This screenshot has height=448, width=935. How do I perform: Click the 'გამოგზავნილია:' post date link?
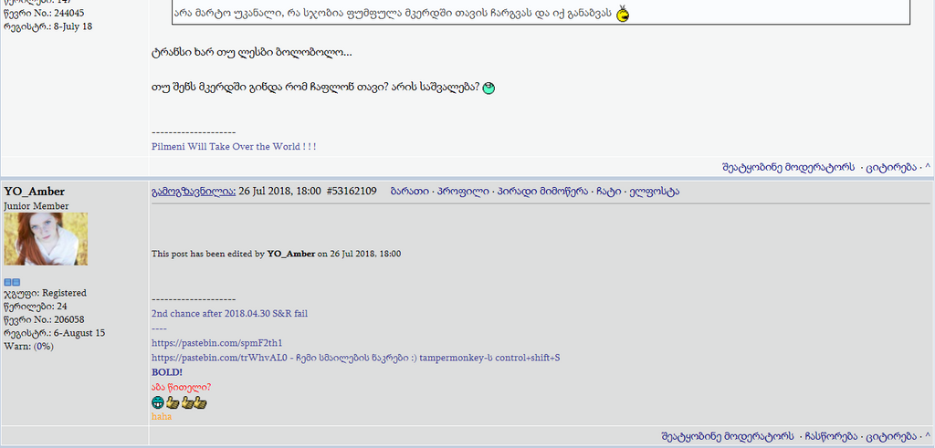tap(194, 192)
